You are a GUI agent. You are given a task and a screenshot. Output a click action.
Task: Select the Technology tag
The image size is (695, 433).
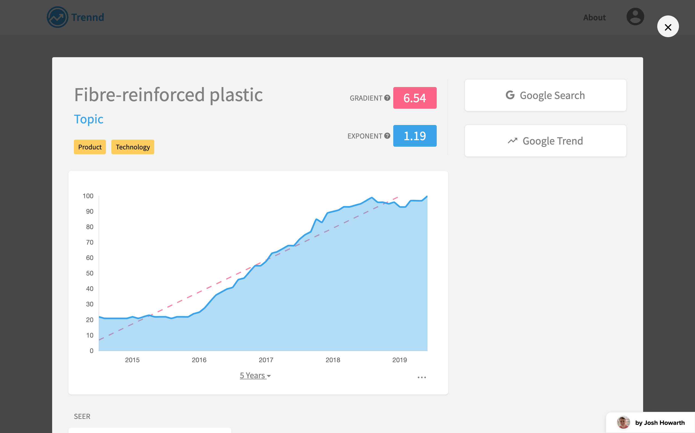133,147
